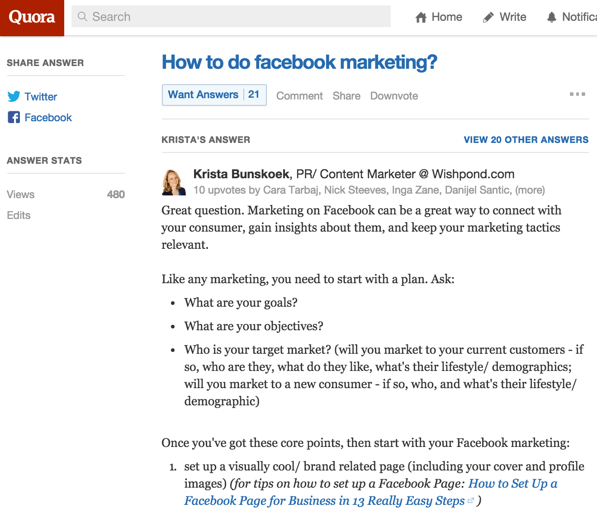Share the answer via the Twitter bird icon

(x=14, y=96)
